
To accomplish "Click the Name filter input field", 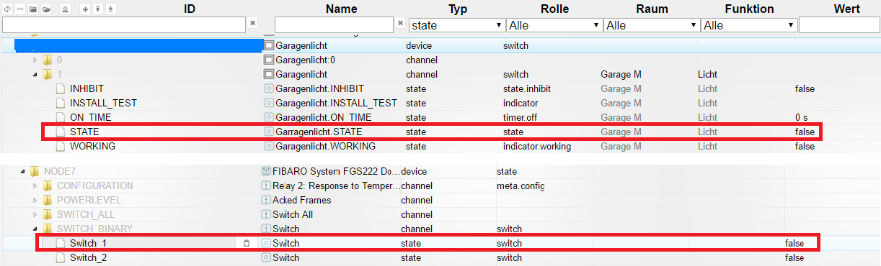I will point(335,25).
